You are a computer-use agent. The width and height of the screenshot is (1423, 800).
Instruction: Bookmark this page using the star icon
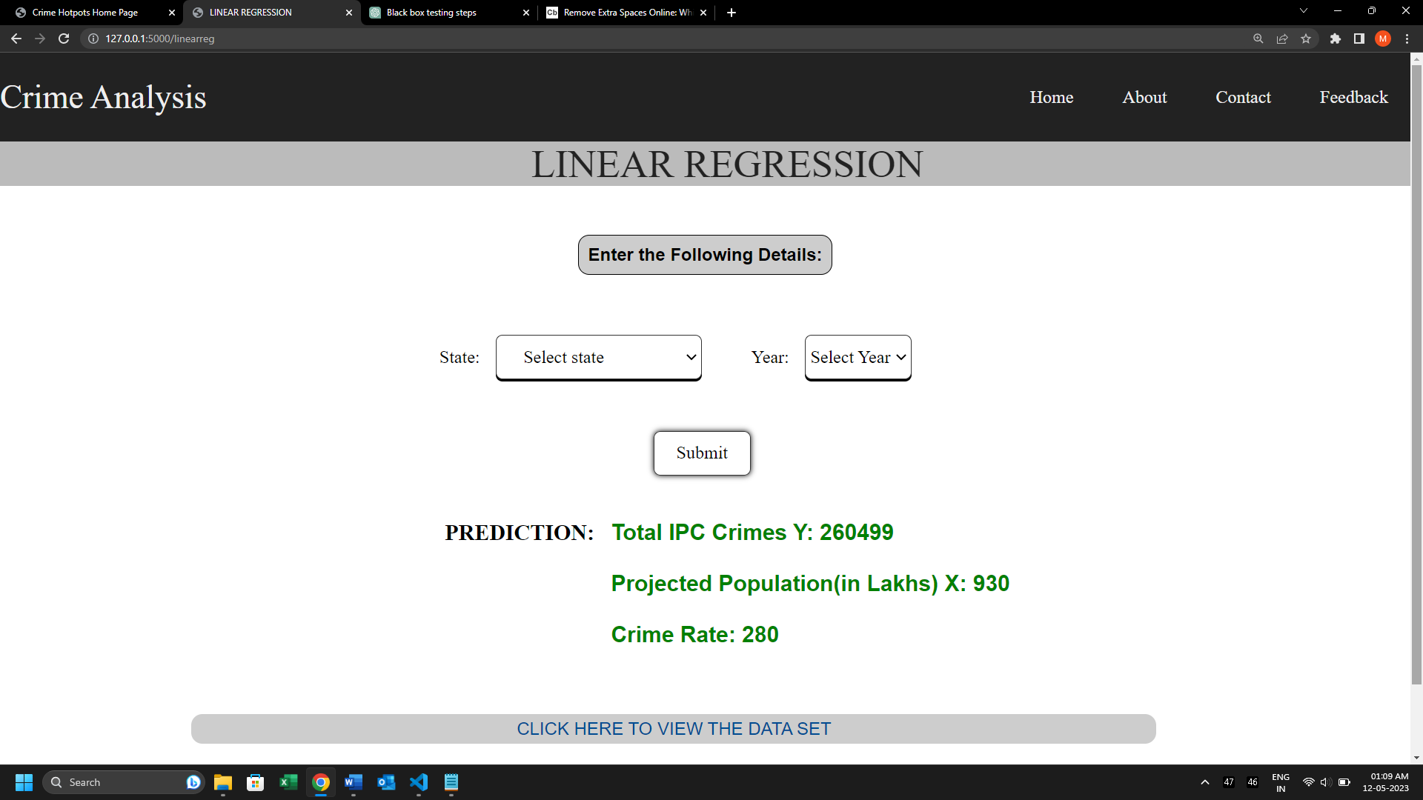[1307, 39]
